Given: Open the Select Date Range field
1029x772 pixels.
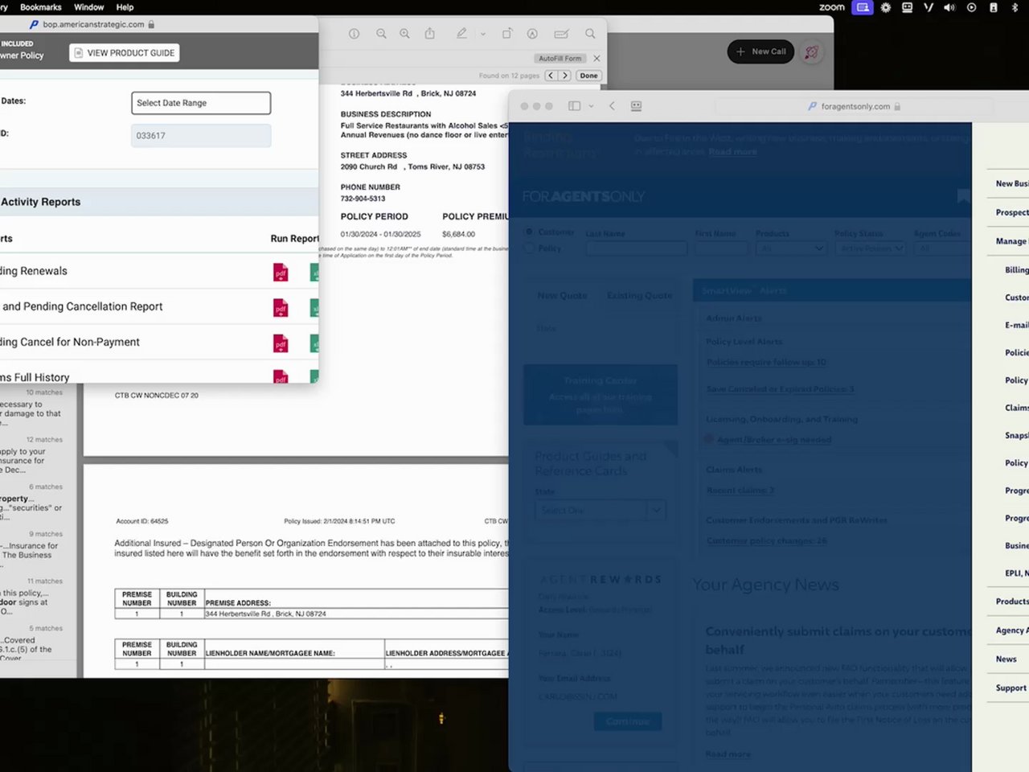Looking at the screenshot, I should (x=201, y=103).
